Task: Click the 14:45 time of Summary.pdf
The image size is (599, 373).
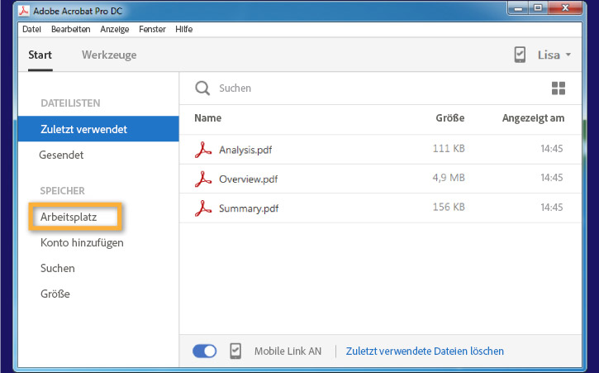Action: (x=552, y=207)
